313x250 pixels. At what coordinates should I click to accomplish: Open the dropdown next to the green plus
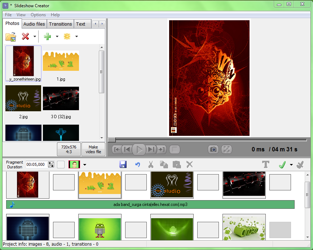tap(57, 36)
